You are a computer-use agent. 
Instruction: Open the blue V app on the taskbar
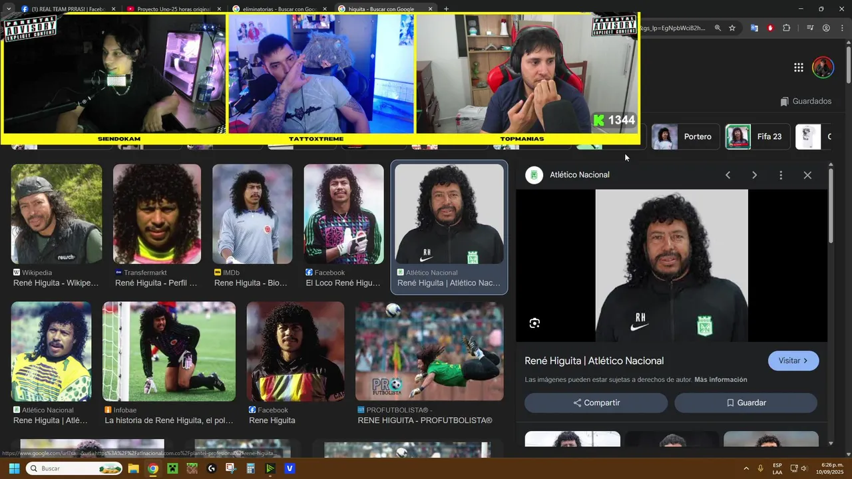click(x=290, y=468)
